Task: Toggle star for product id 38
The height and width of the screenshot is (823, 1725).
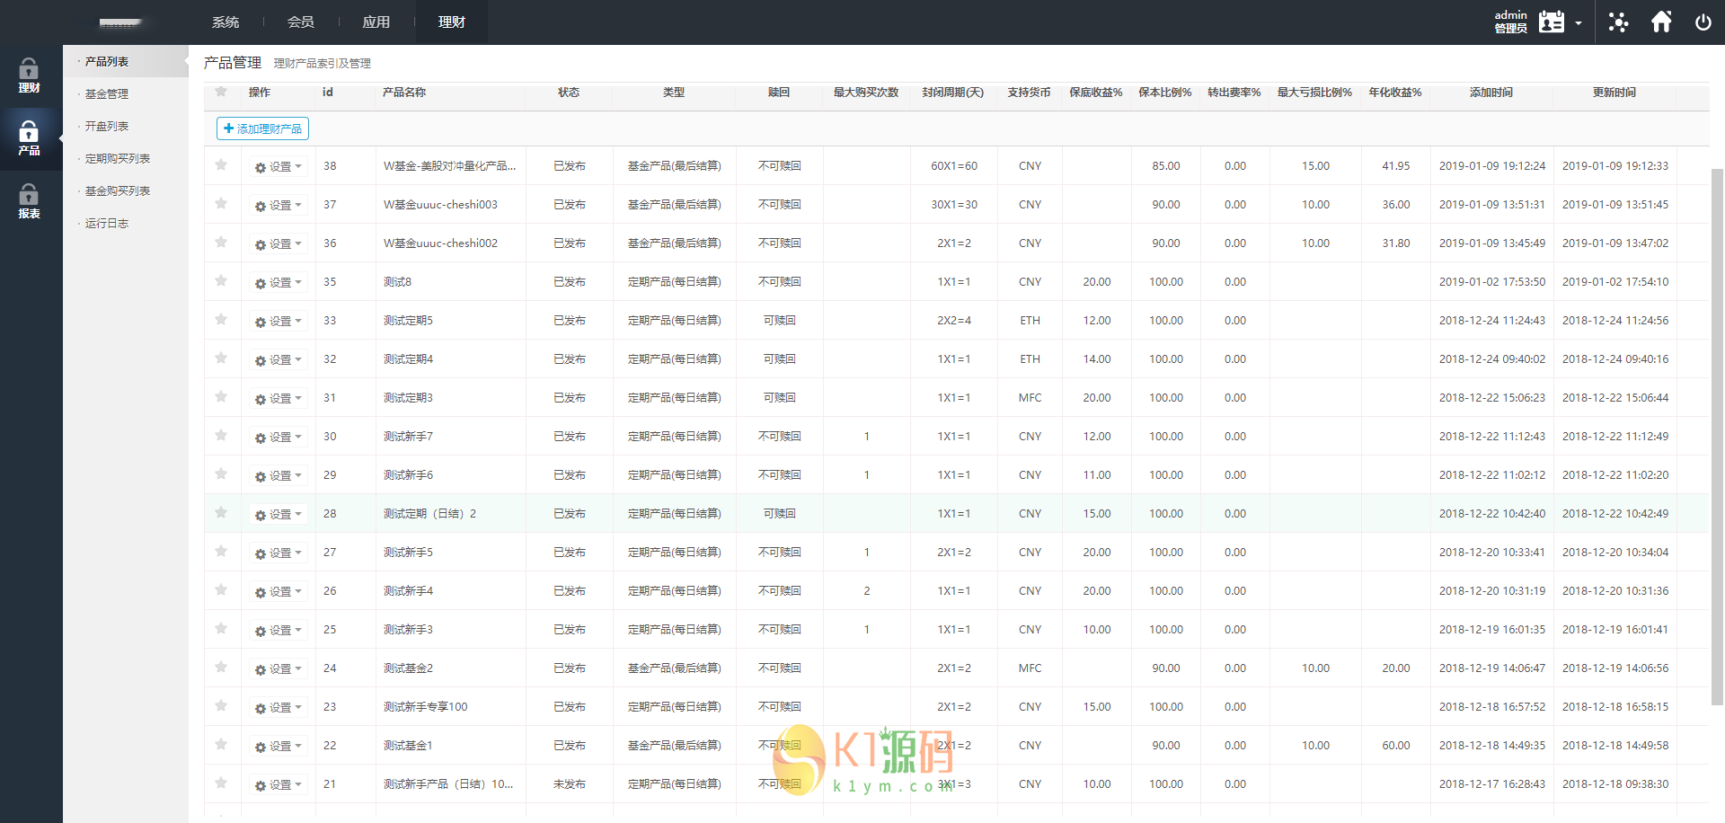Action: [x=221, y=165]
